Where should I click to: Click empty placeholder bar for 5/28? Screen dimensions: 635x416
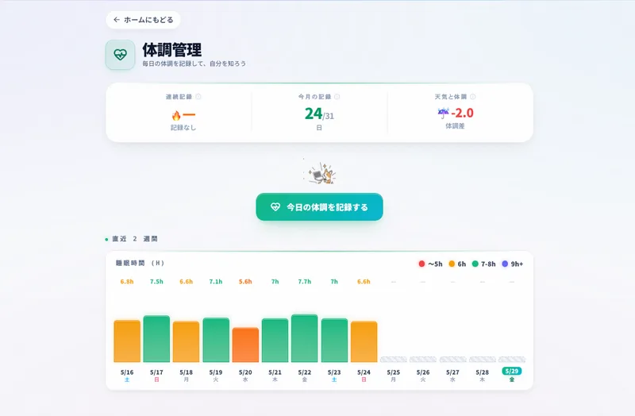coord(483,360)
